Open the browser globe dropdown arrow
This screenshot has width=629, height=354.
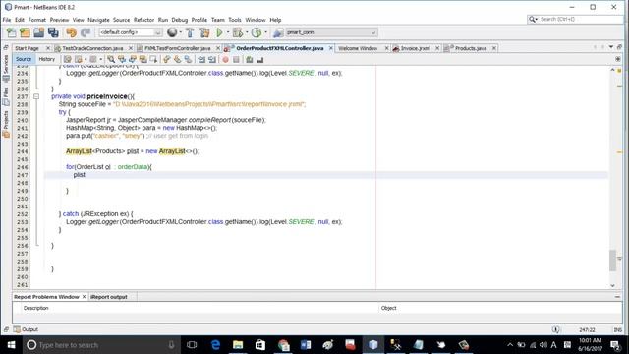tap(180, 32)
